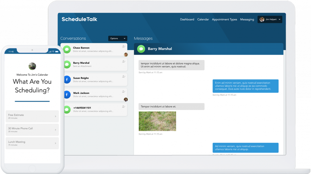311x174 pixels.
Task: Click the 'Enim ad minim veniam' blue message
Action: (246, 86)
